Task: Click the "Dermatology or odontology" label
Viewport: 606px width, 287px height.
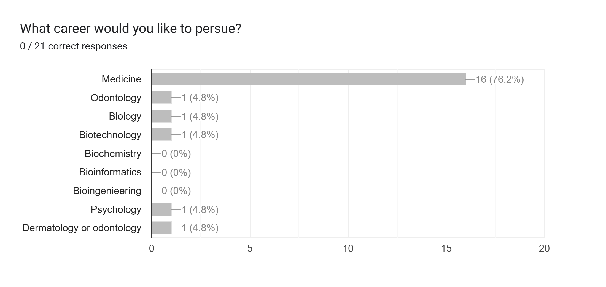Action: 82,228
